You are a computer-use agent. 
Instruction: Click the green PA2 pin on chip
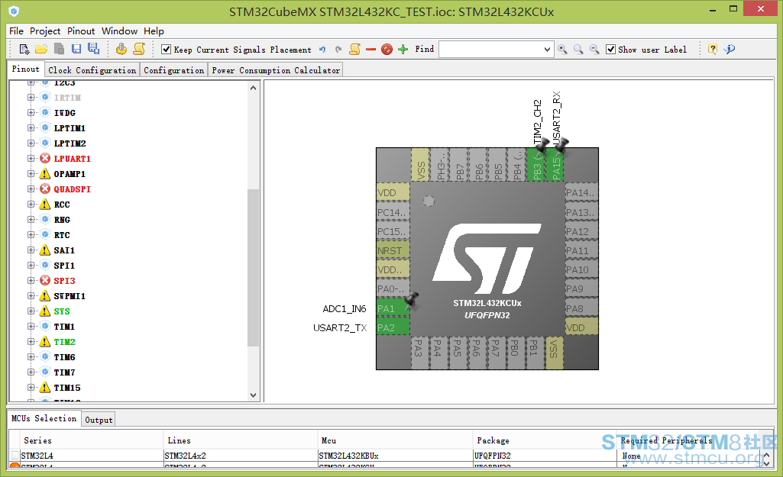pyautogui.click(x=393, y=328)
